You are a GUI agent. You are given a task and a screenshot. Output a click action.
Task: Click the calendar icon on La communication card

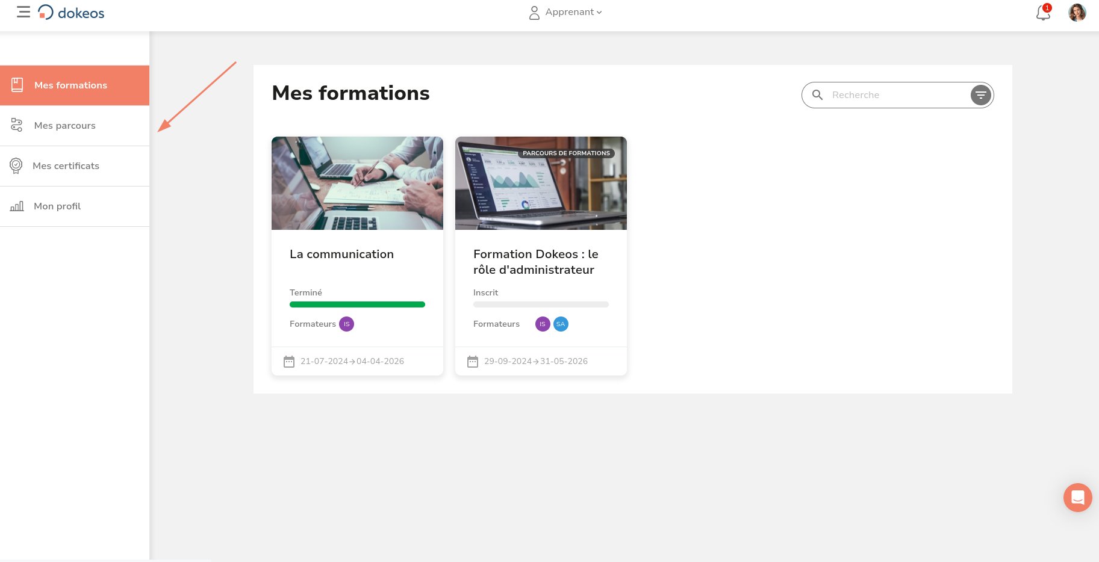click(x=289, y=362)
